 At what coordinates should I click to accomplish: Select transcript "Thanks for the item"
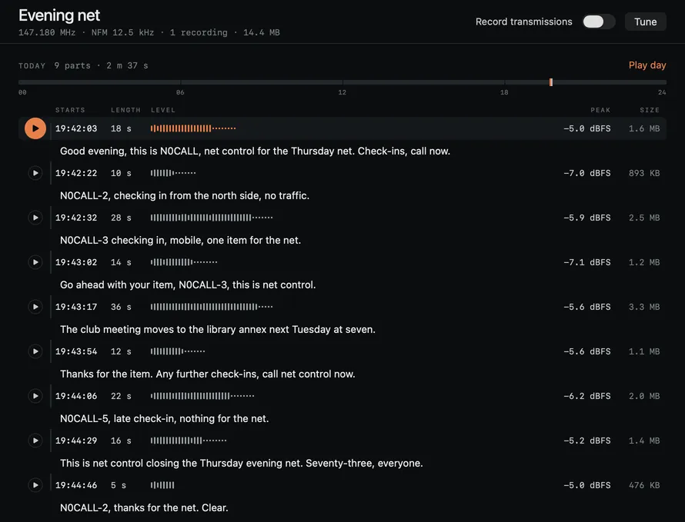[208, 374]
